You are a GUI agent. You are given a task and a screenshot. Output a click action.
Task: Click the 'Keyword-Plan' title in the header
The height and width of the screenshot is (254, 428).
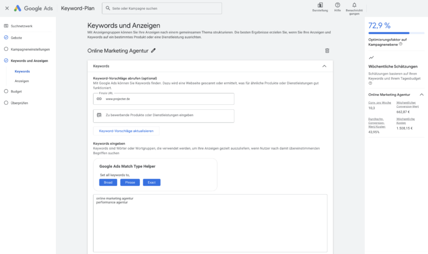[x=78, y=9]
